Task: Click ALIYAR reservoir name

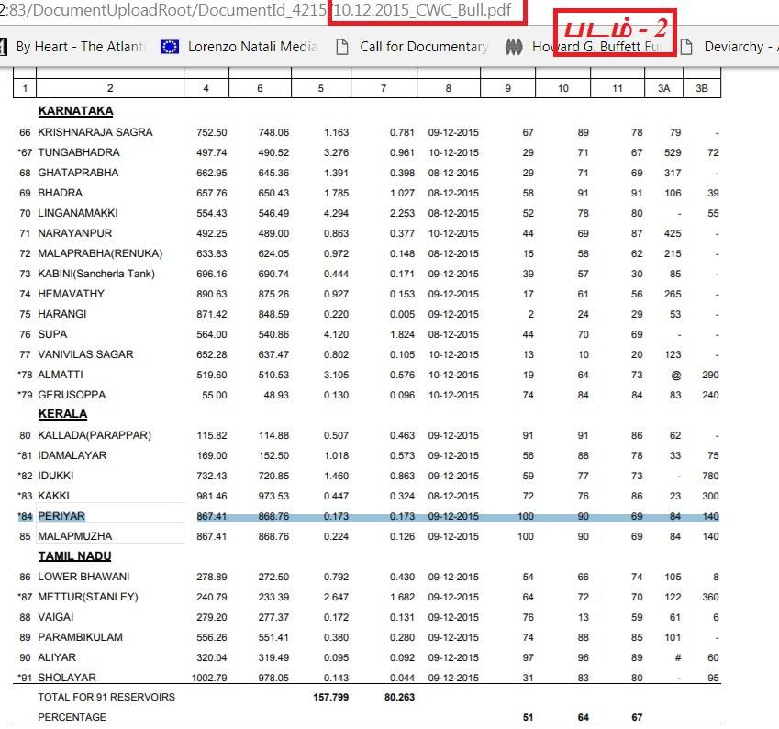Action: point(57,657)
